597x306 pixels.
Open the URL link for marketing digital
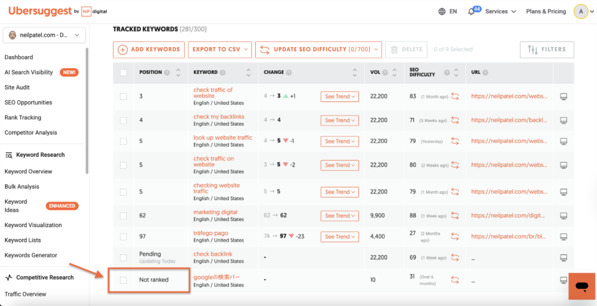[x=508, y=216]
